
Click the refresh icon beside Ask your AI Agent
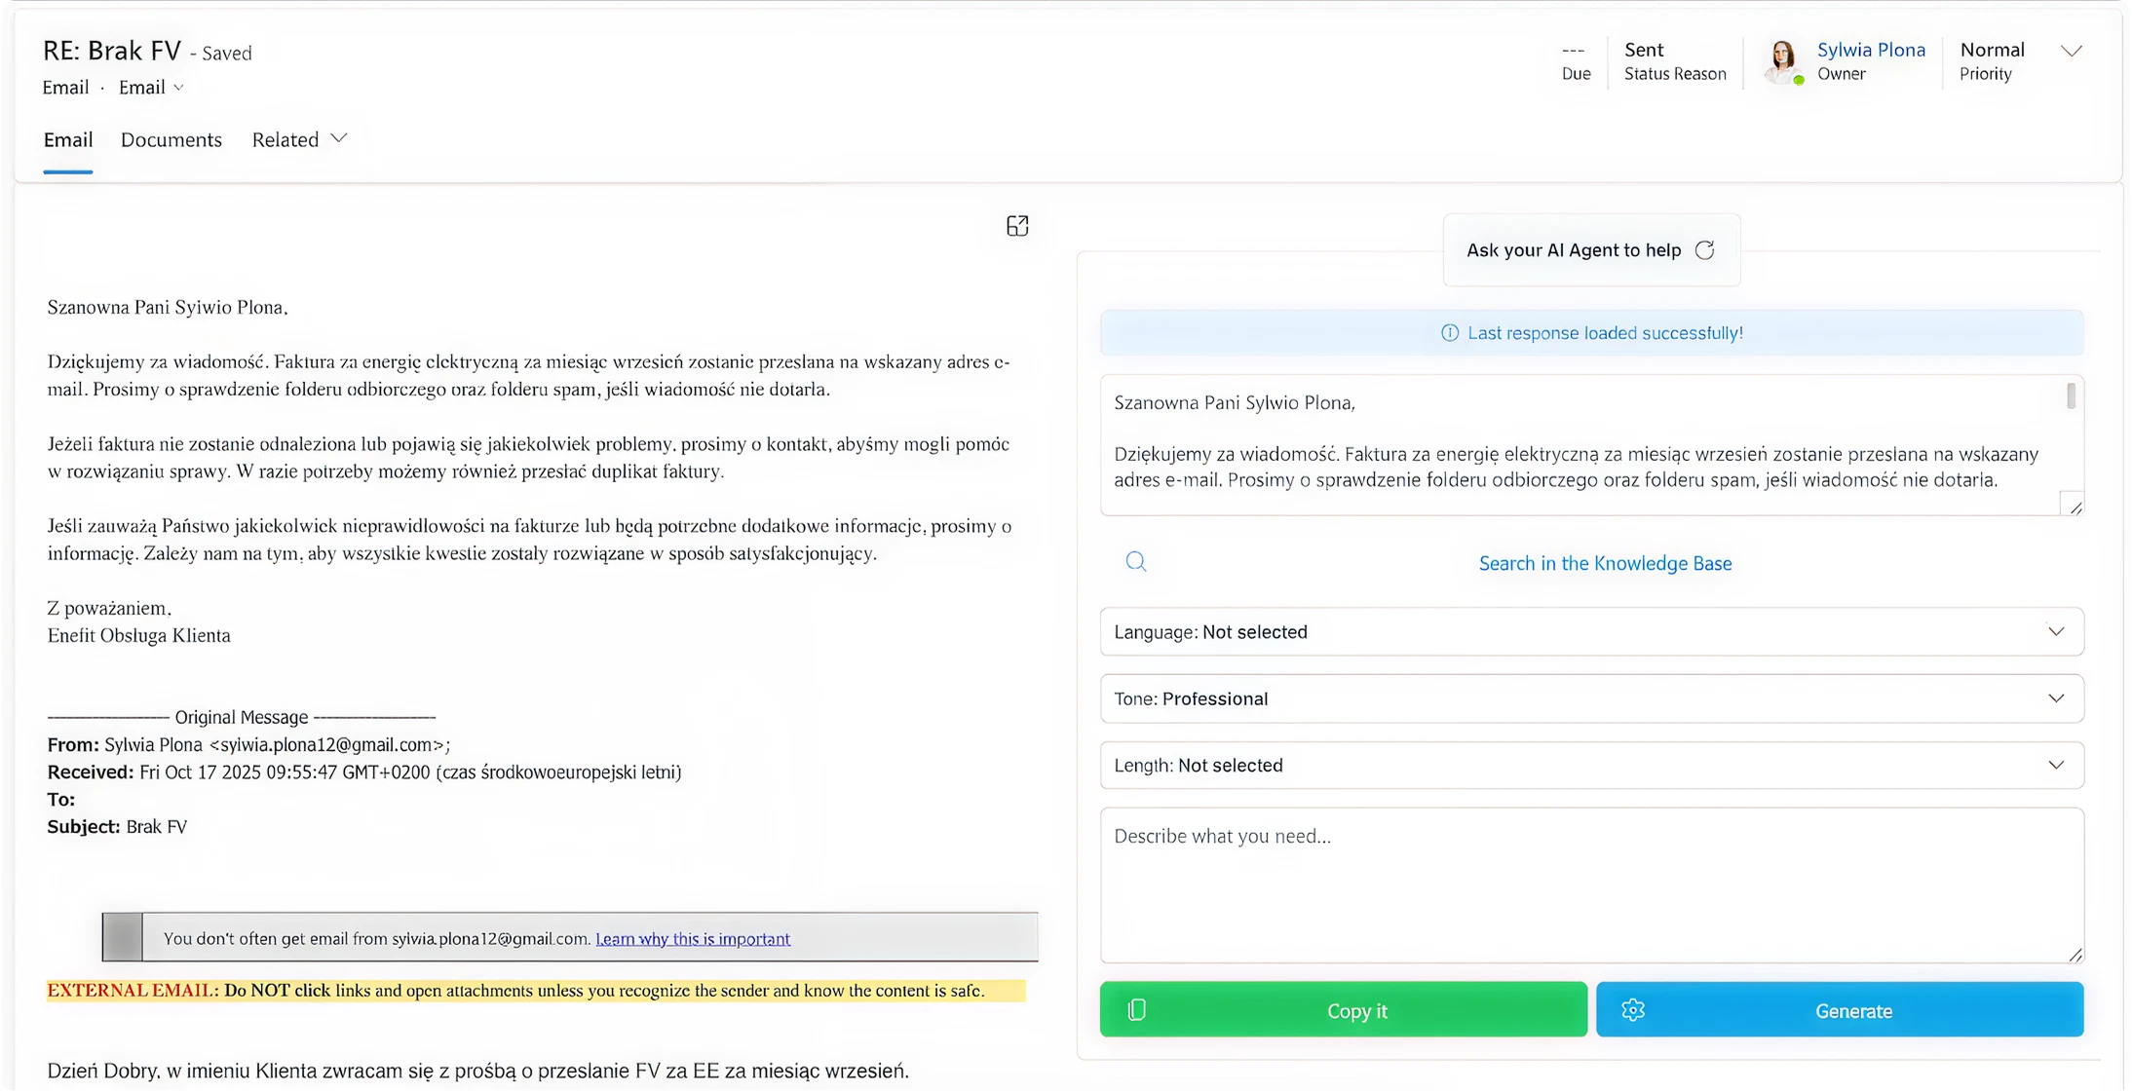[1704, 250]
